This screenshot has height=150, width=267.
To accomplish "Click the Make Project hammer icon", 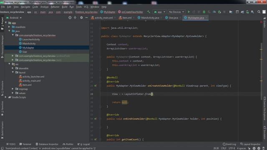I will [x=149, y=12].
